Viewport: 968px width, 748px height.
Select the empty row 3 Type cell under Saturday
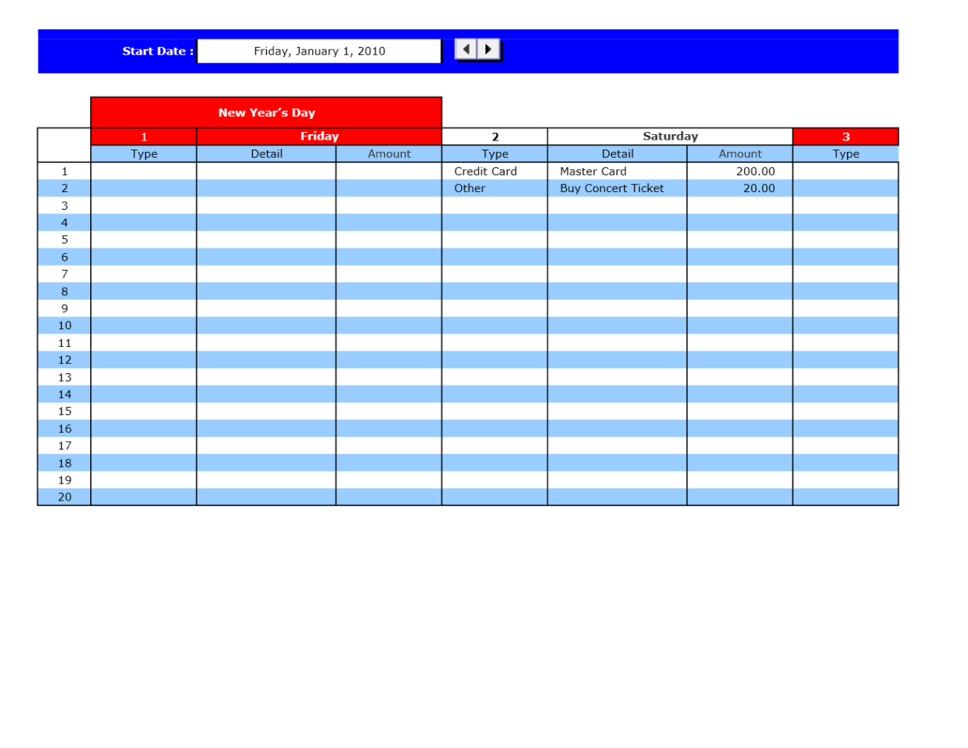click(494, 205)
